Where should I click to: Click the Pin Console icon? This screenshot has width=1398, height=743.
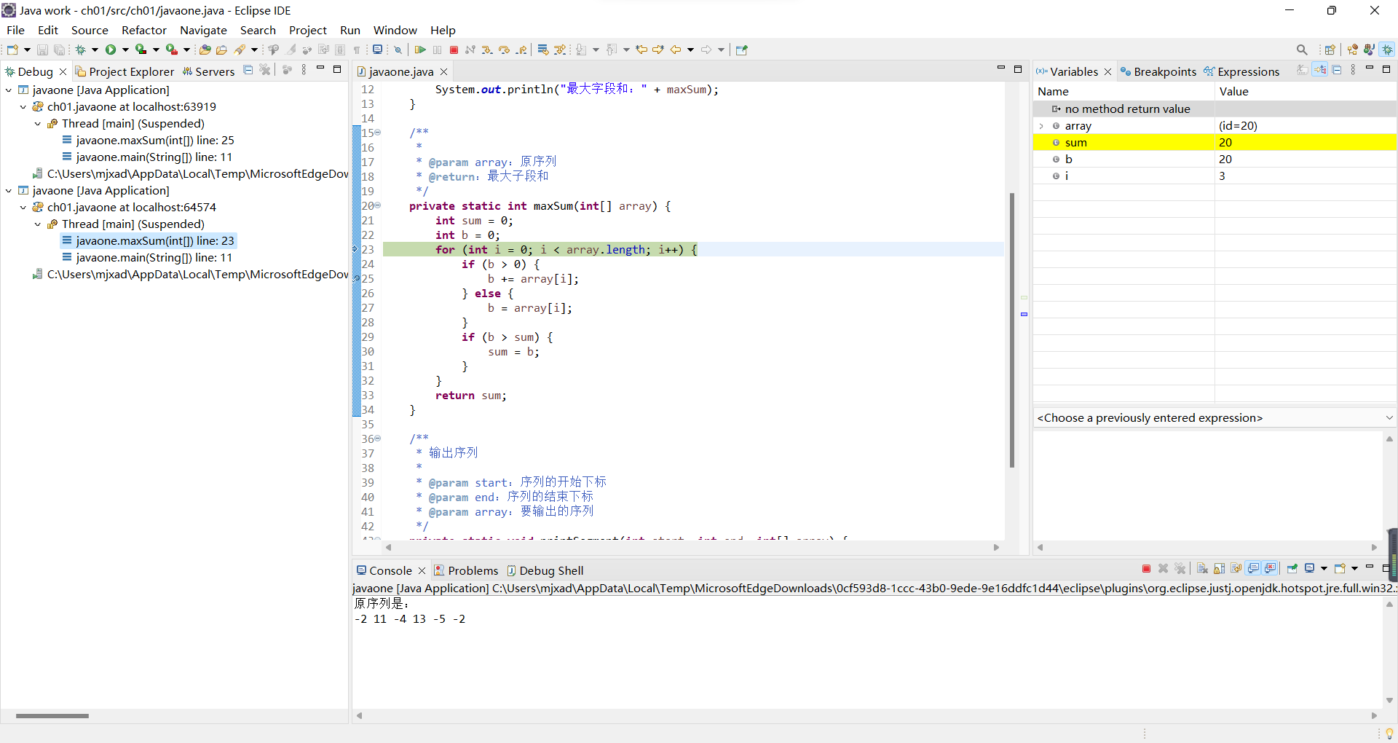(x=1292, y=569)
